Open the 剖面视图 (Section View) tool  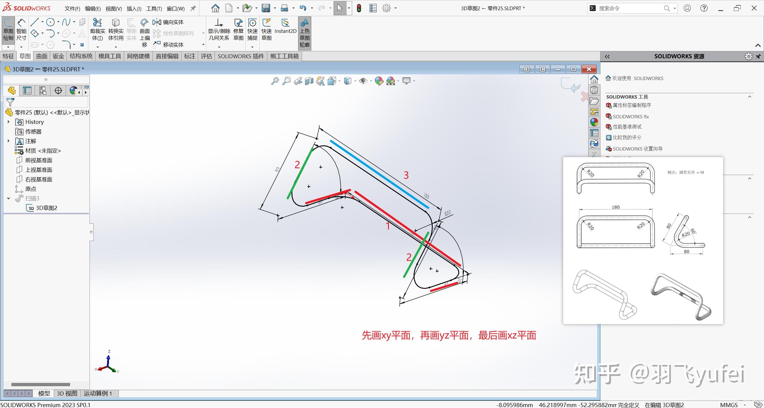(309, 81)
